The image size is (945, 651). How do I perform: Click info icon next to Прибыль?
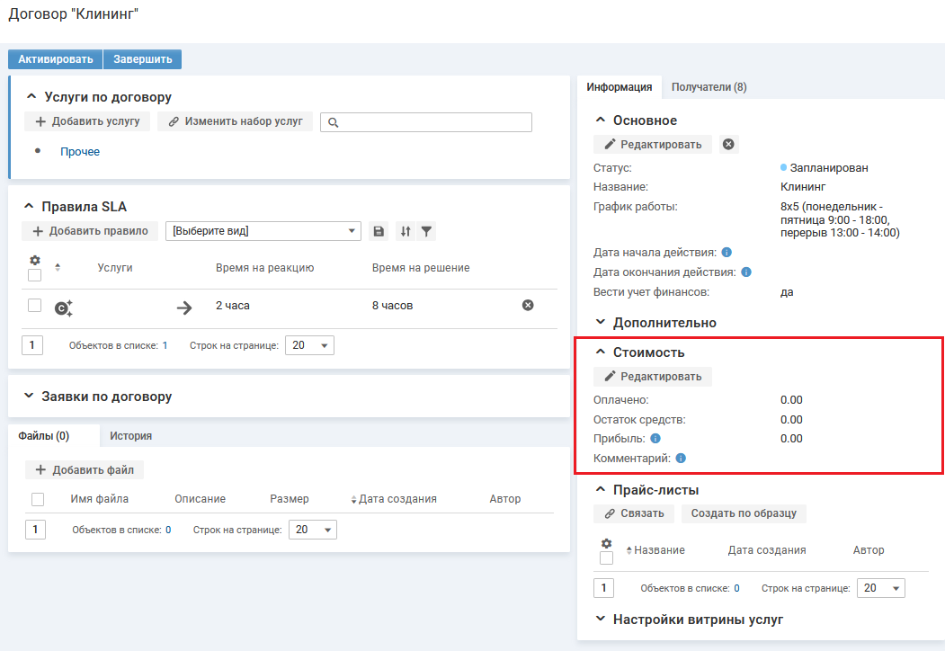pyautogui.click(x=655, y=439)
